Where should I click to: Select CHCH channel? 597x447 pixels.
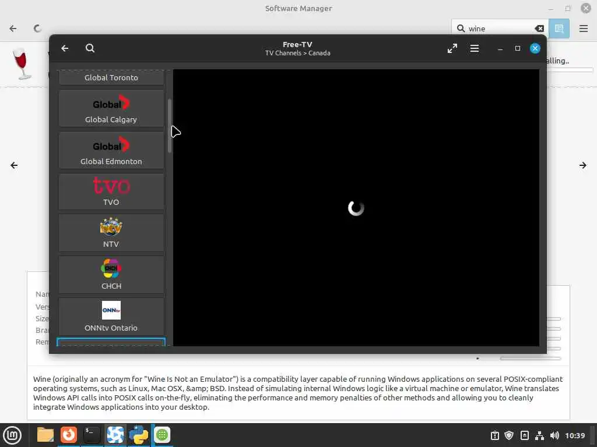pyautogui.click(x=111, y=275)
